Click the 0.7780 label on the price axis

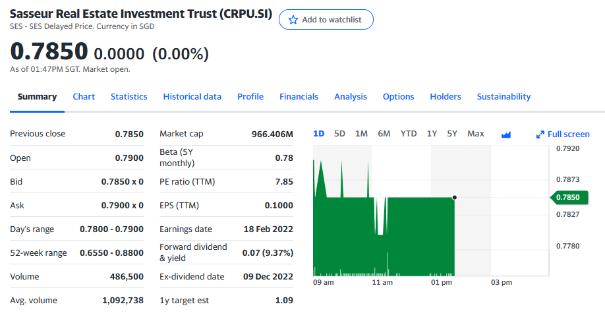tap(567, 247)
